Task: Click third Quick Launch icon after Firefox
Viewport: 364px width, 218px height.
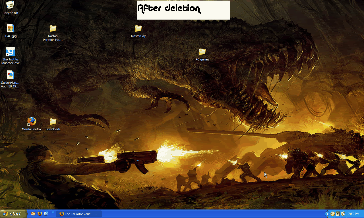Action: (46, 214)
